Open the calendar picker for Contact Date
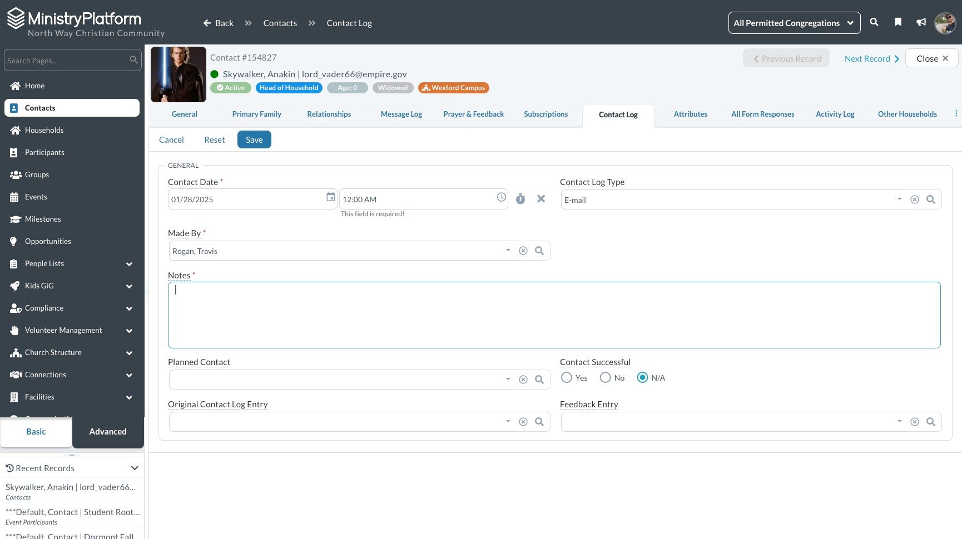Viewport: 962px width, 539px height. point(331,197)
